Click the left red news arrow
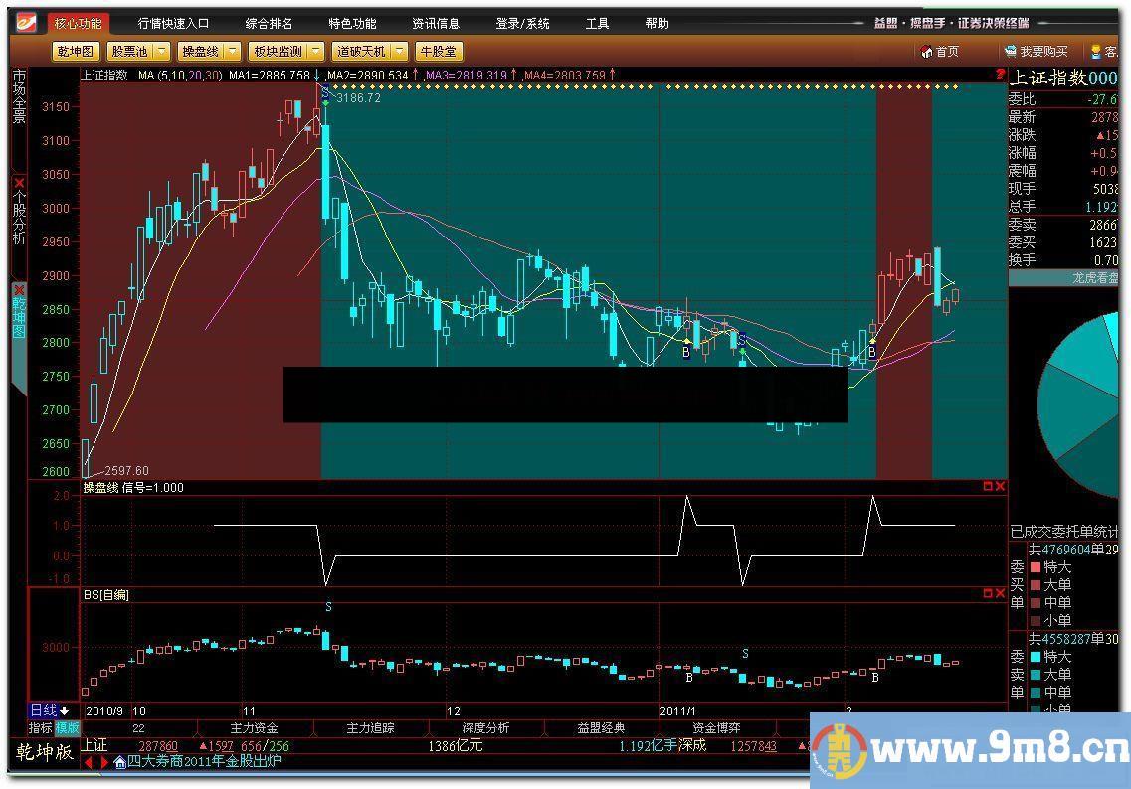The height and width of the screenshot is (789, 1131). click(88, 762)
